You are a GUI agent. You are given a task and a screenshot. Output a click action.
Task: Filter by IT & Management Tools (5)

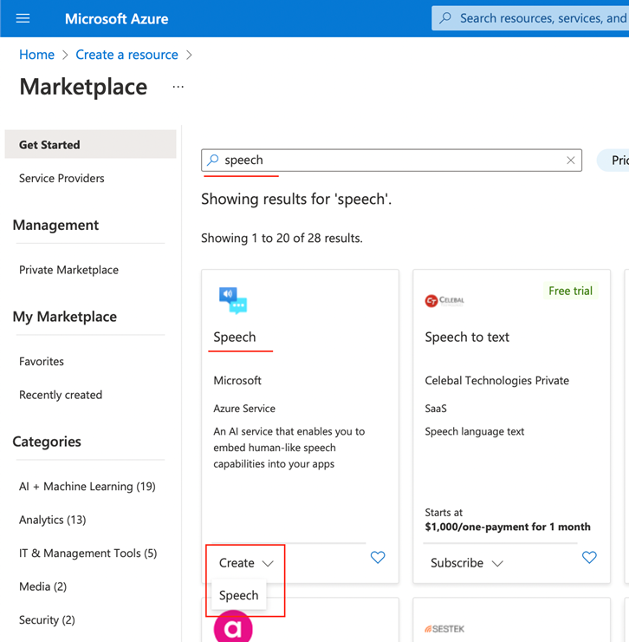click(x=88, y=554)
